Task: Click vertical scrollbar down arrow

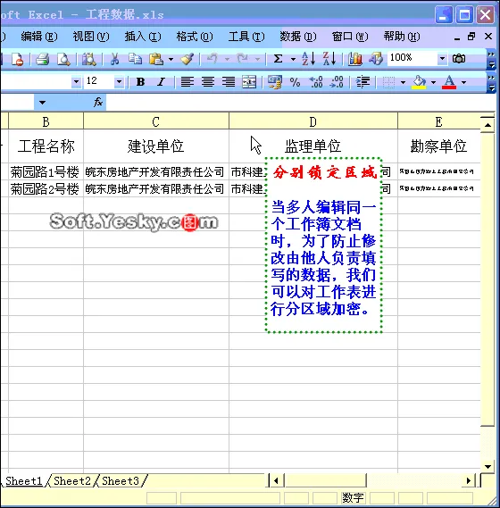Action: click(487, 467)
